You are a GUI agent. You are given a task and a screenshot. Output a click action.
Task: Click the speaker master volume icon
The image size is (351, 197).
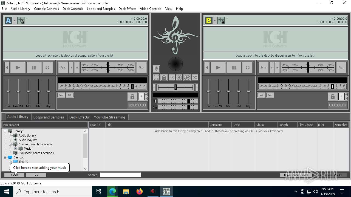[155, 101]
